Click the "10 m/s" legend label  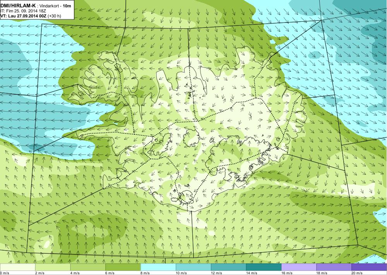(182, 273)
